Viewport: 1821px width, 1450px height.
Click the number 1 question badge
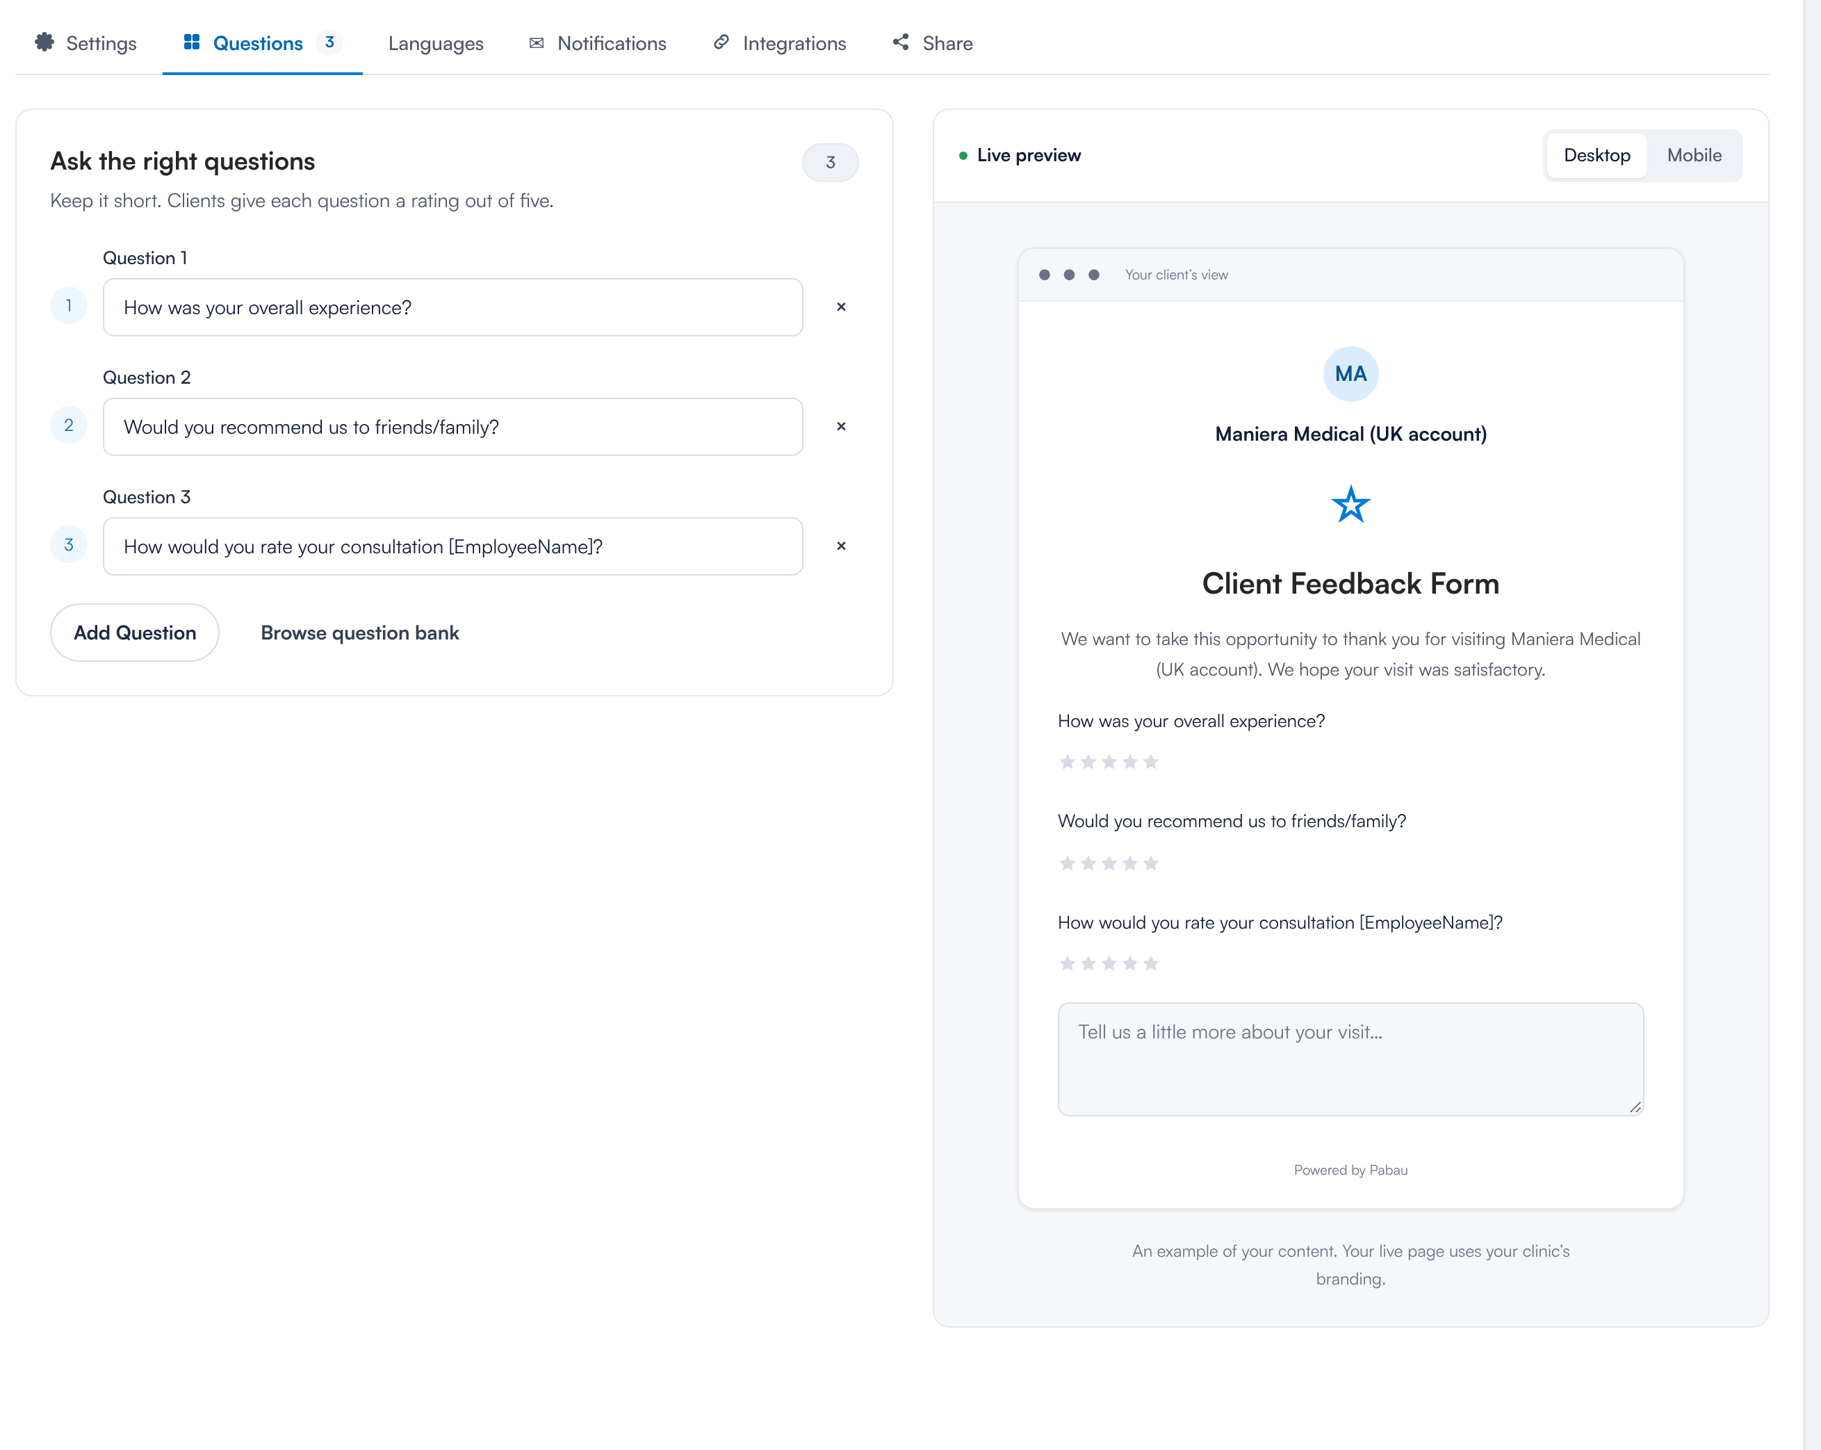70,306
